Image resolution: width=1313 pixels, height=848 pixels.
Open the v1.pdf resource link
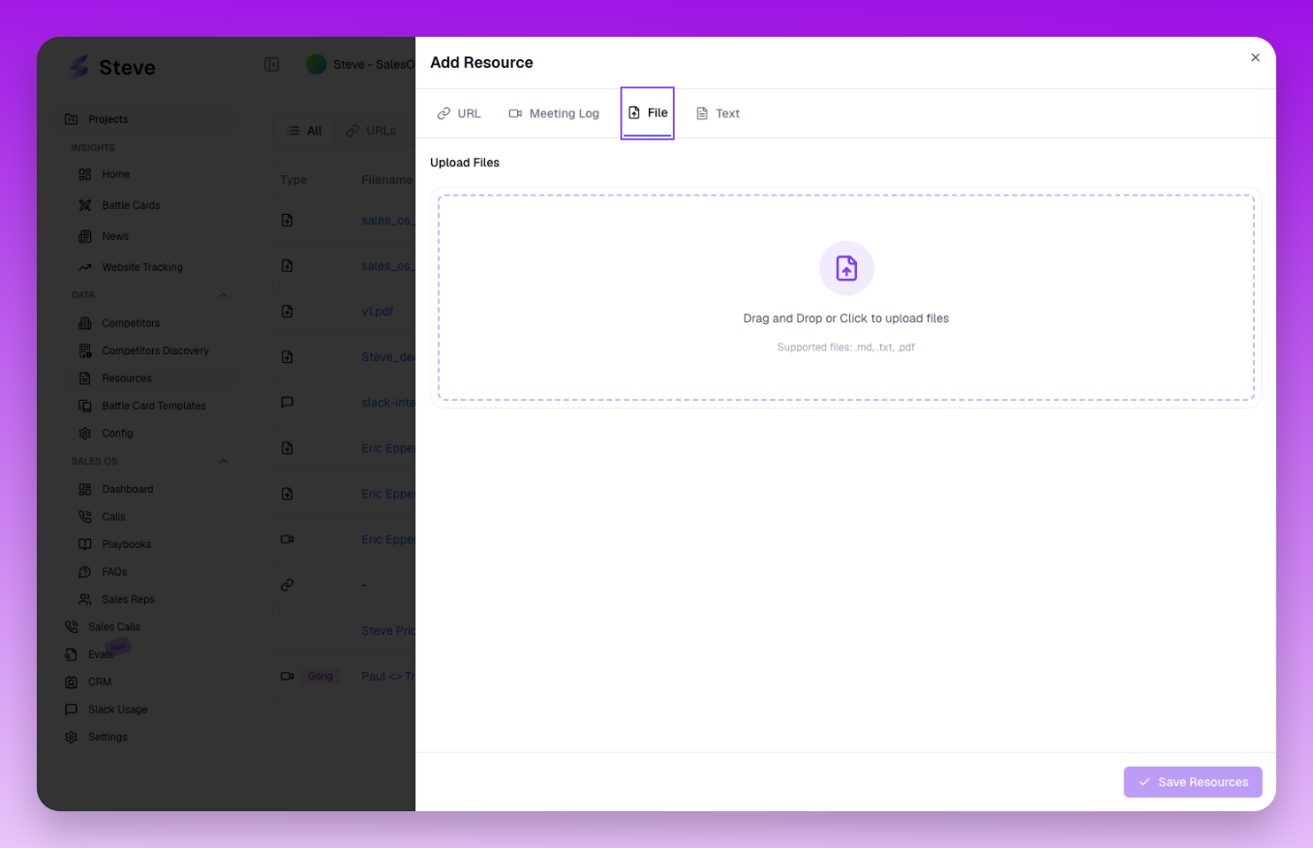(377, 312)
